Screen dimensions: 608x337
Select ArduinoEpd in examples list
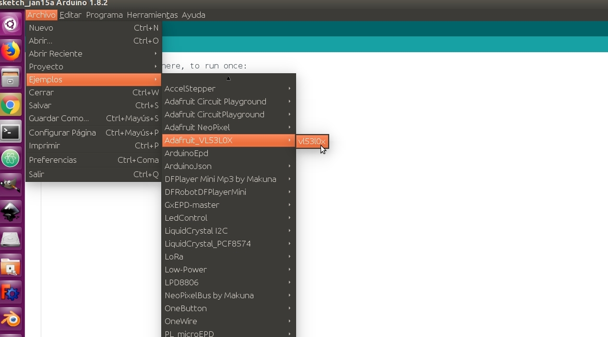click(228, 153)
